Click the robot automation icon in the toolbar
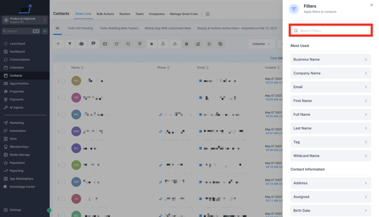 click(x=81, y=44)
